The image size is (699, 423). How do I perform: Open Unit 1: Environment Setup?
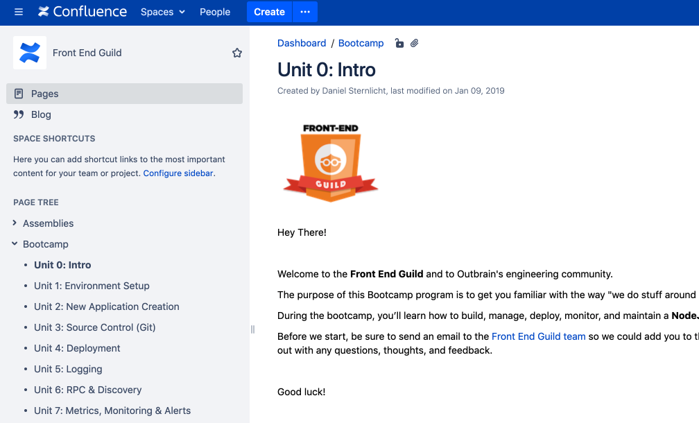[92, 286]
